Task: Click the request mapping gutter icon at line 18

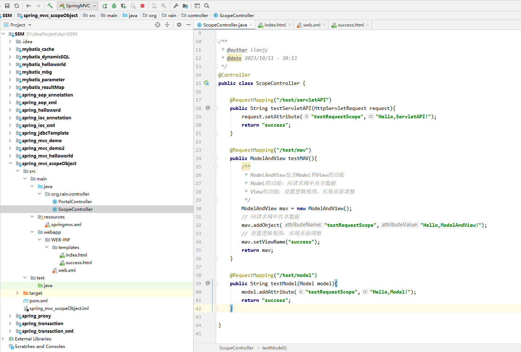Action: [x=208, y=108]
